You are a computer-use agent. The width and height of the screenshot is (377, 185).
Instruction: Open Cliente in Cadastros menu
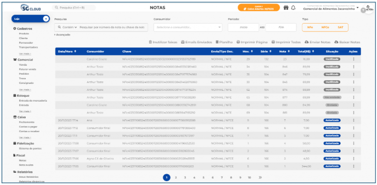(23, 38)
